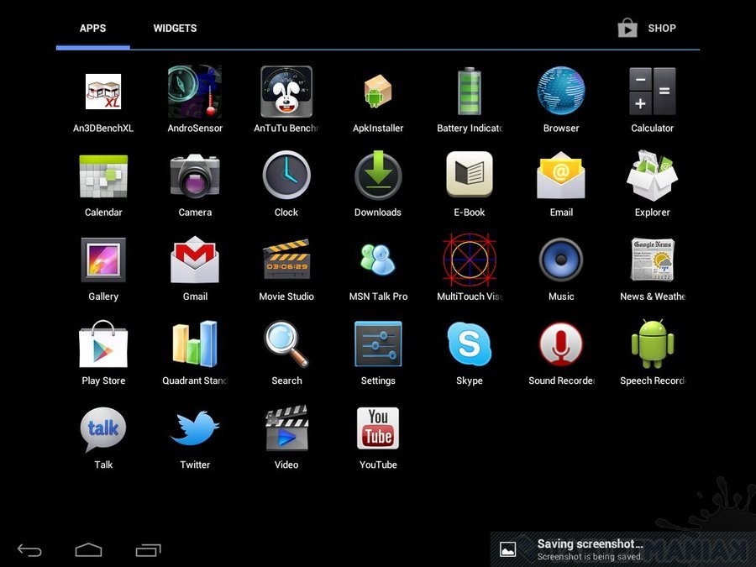This screenshot has height=567, width=756.
Task: Launch the Browser globe icon
Action: pyautogui.click(x=561, y=92)
